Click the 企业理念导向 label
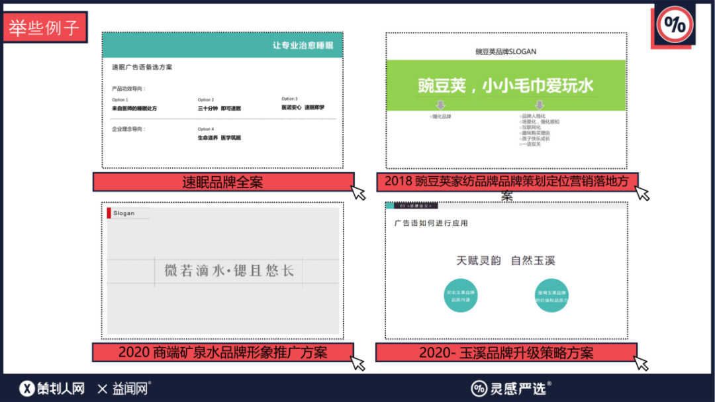The image size is (715, 402). tap(129, 129)
